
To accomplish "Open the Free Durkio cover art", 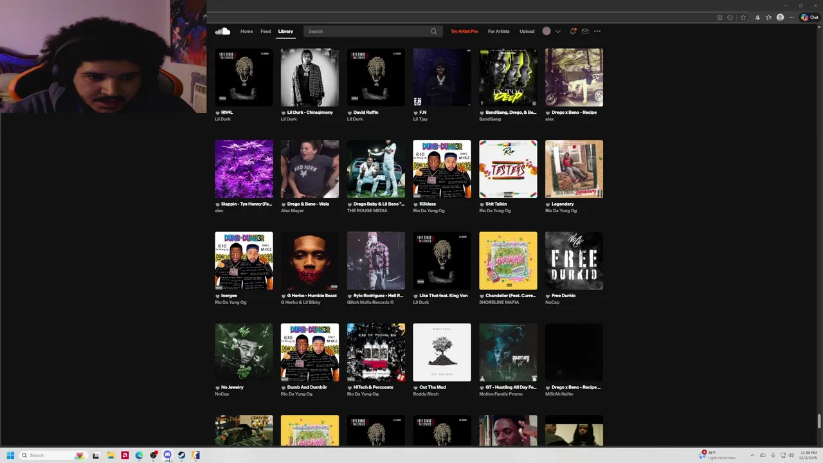I will (x=574, y=260).
